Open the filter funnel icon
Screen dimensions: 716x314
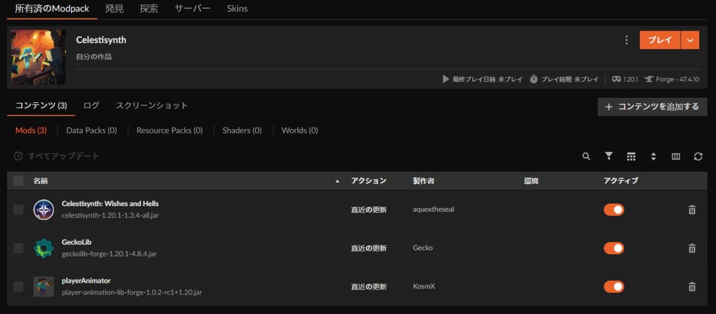(x=609, y=156)
